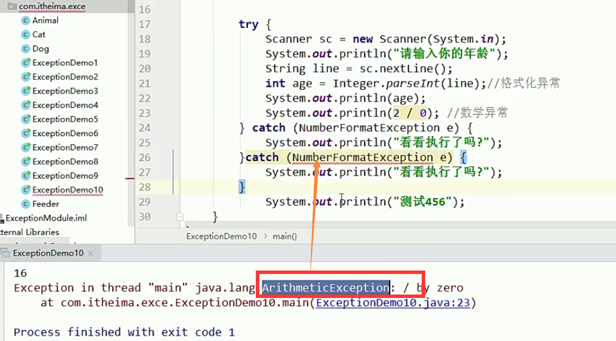Click the console output line '16'
Screen dimensions: 616x341
(x=20, y=273)
